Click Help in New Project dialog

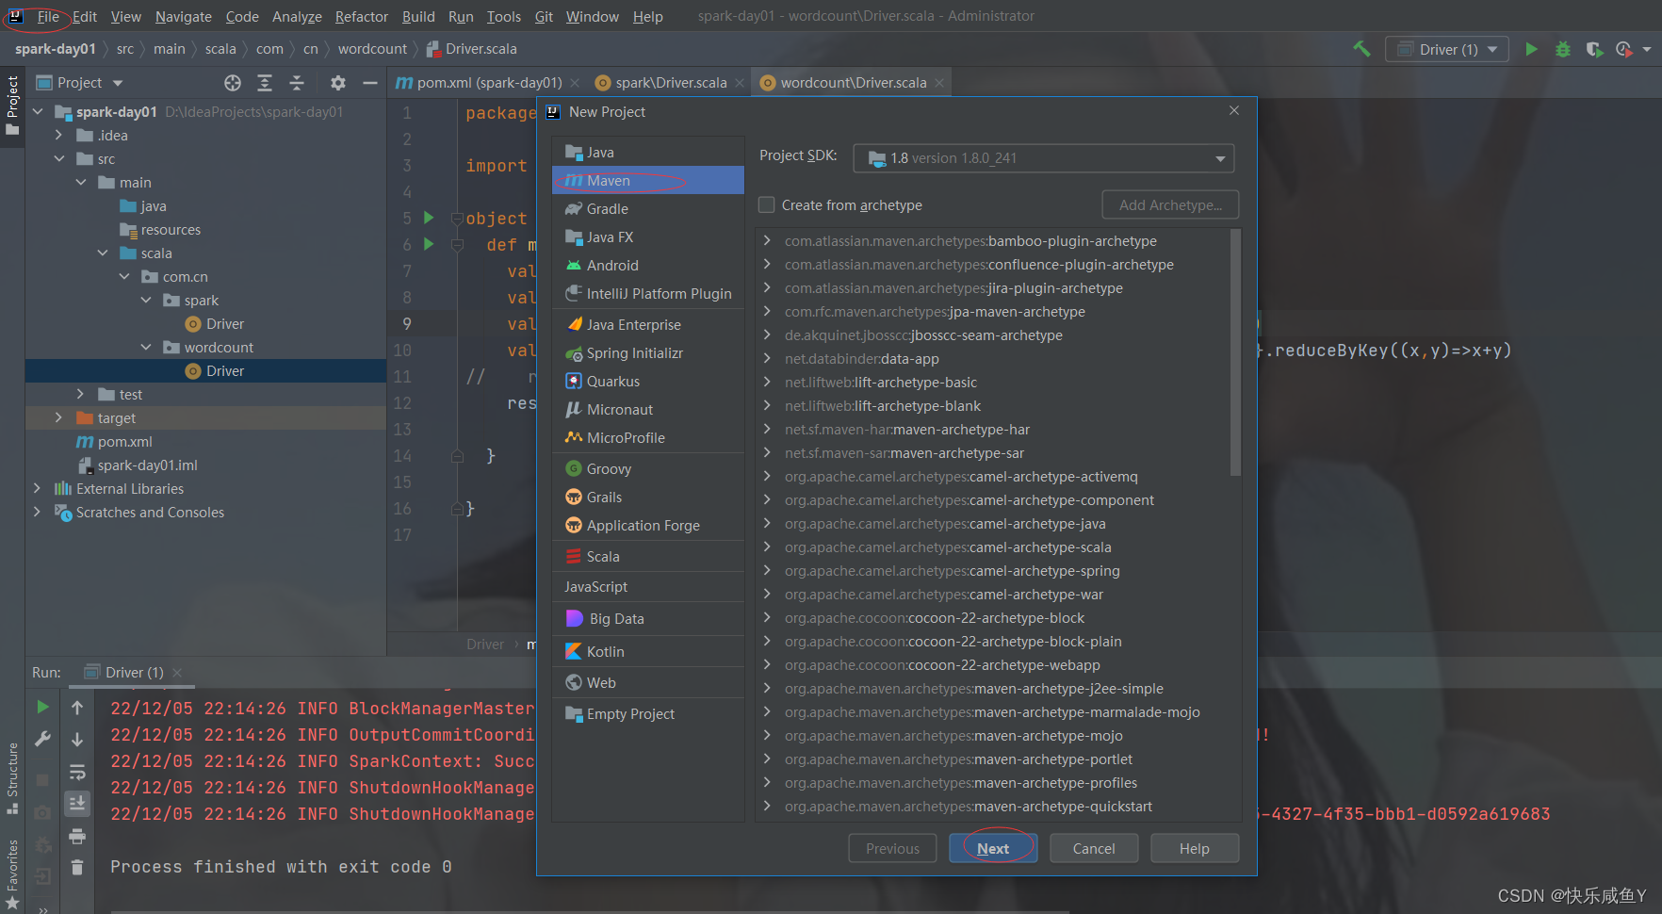pos(1195,849)
